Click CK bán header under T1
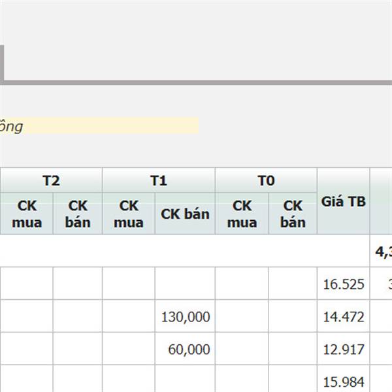Screen dimensions: 392x392 (x=185, y=214)
